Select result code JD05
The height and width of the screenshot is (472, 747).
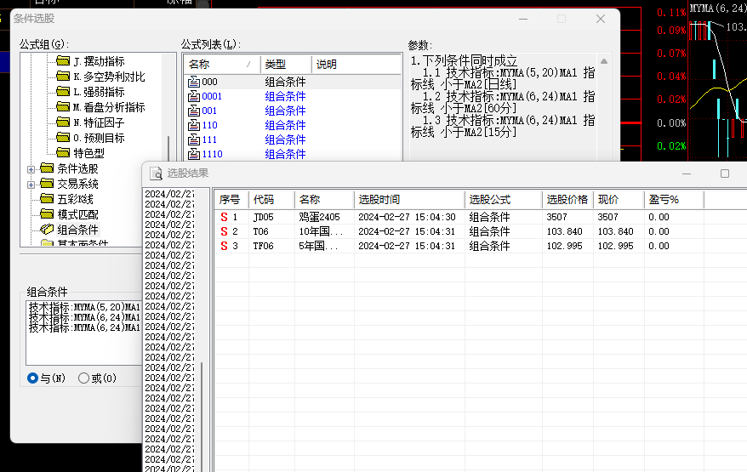tap(264, 217)
